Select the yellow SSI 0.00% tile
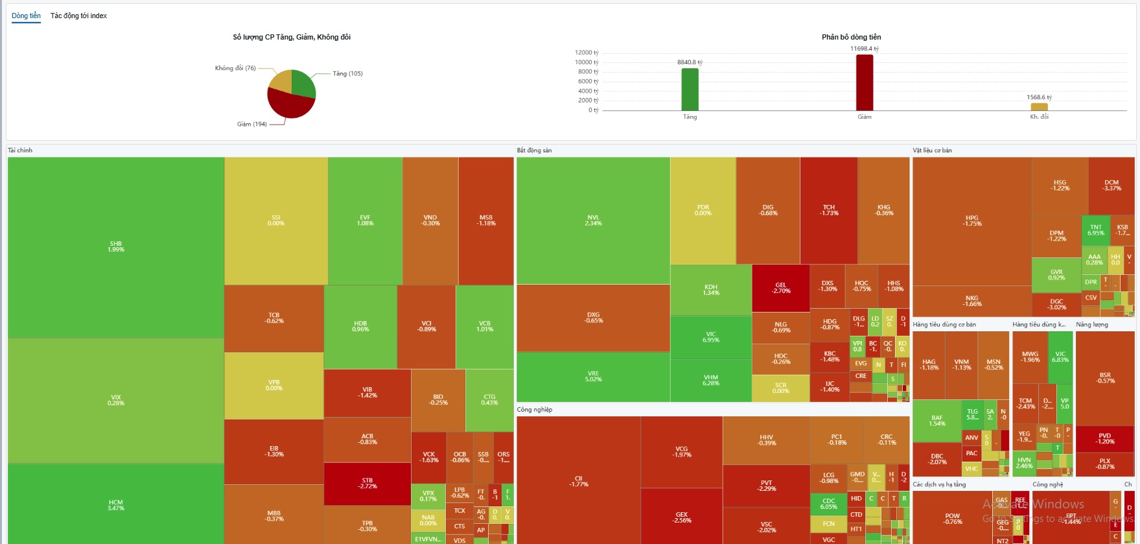The image size is (1140, 544). pos(276,220)
